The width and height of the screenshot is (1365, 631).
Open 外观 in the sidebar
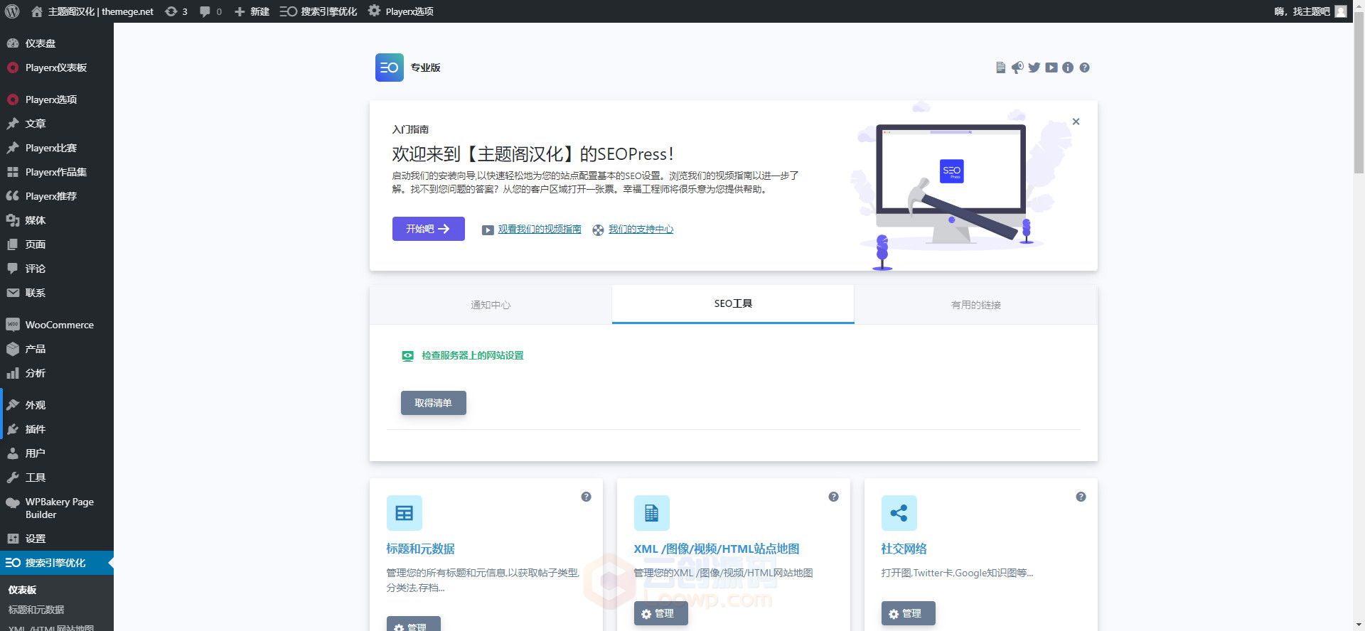[57, 405]
